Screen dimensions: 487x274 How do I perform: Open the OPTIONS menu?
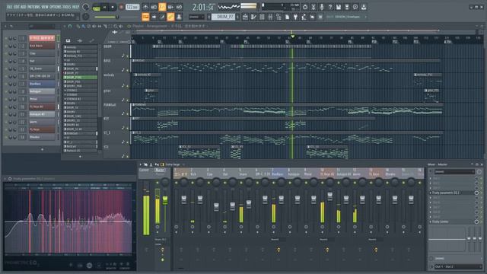click(56, 7)
